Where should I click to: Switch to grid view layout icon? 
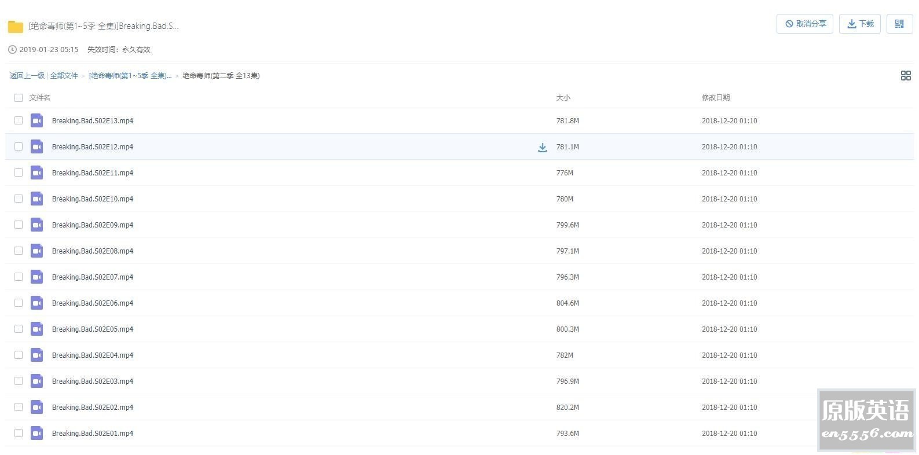point(906,76)
